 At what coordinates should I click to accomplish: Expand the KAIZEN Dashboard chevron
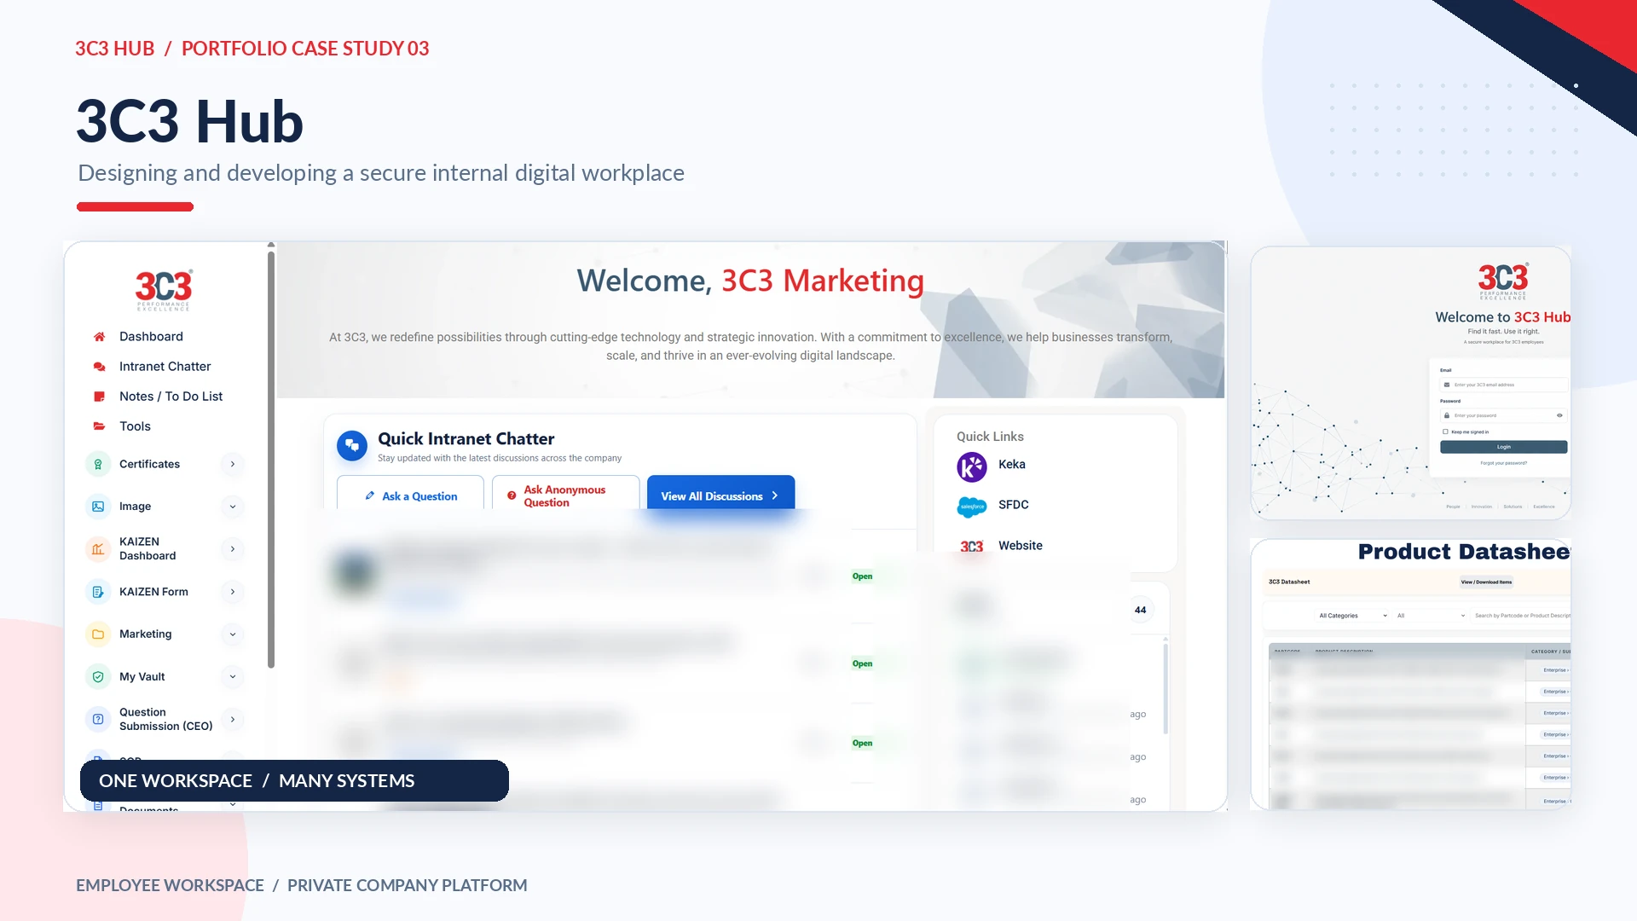tap(233, 549)
